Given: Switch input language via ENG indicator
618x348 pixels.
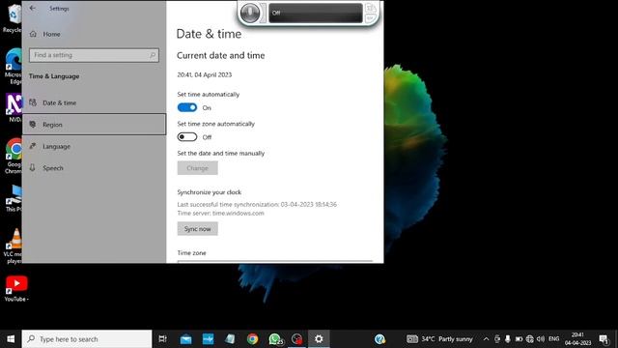Looking at the screenshot, I should (553, 339).
